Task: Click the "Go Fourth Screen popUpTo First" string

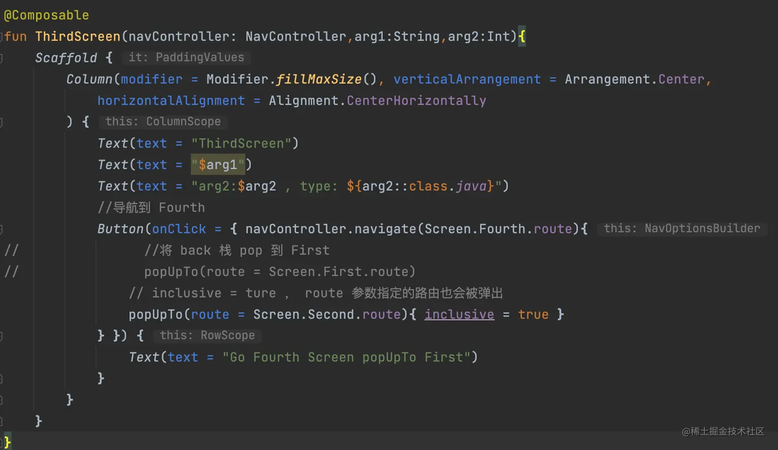Action: pyautogui.click(x=346, y=357)
